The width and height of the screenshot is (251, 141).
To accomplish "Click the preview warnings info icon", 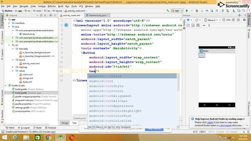I will 244,20.
